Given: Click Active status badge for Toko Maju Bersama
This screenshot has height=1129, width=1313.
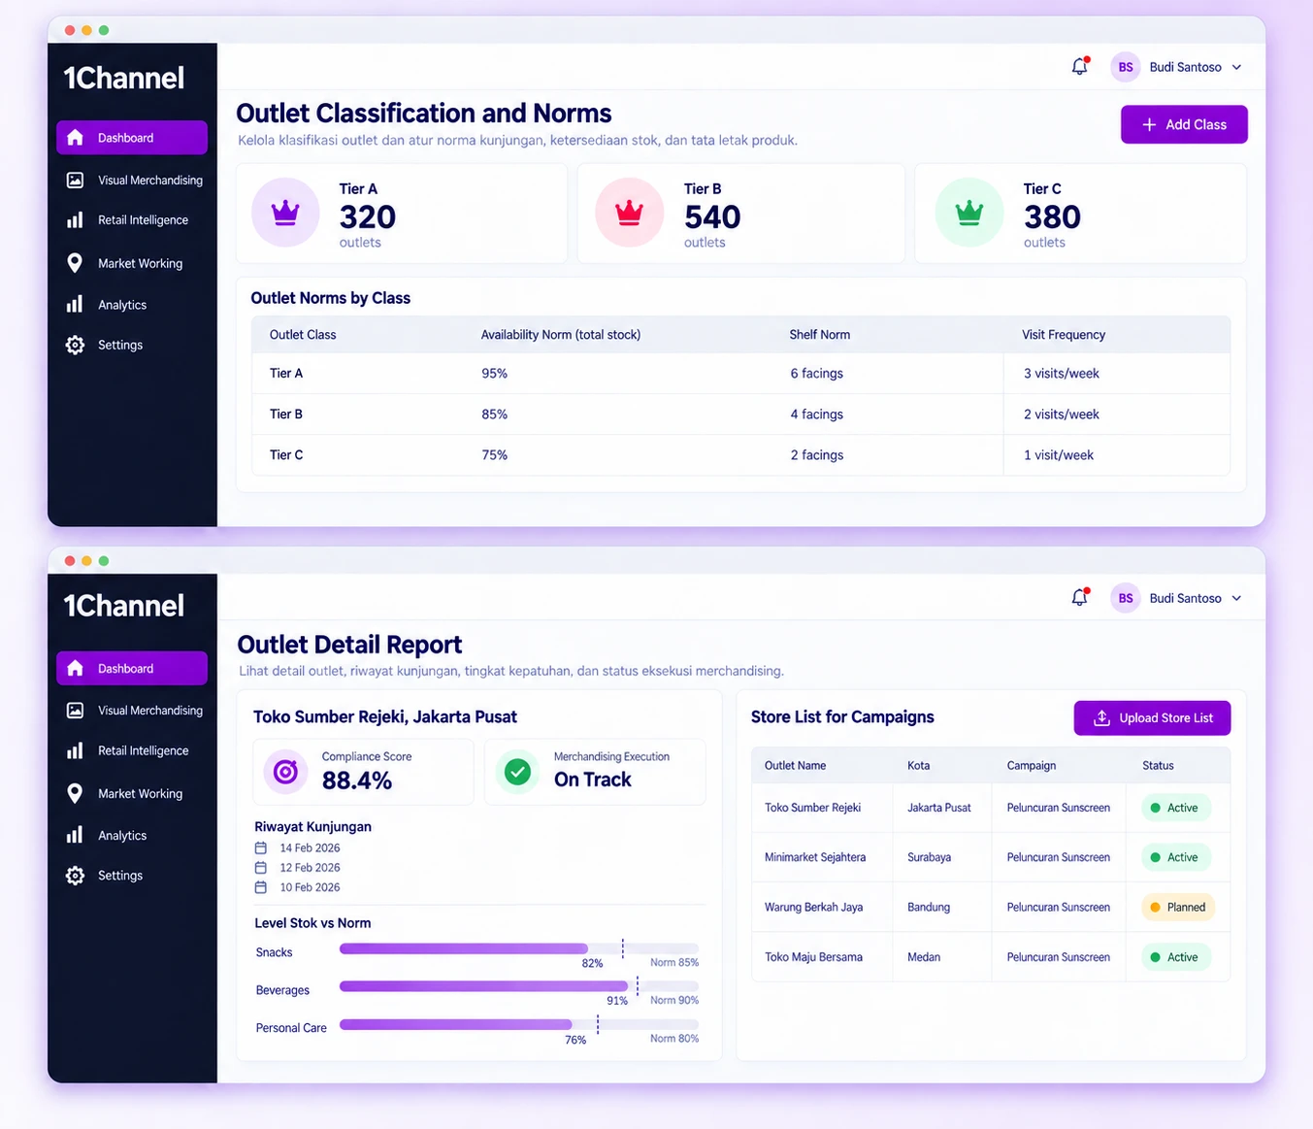Looking at the screenshot, I should [1175, 957].
